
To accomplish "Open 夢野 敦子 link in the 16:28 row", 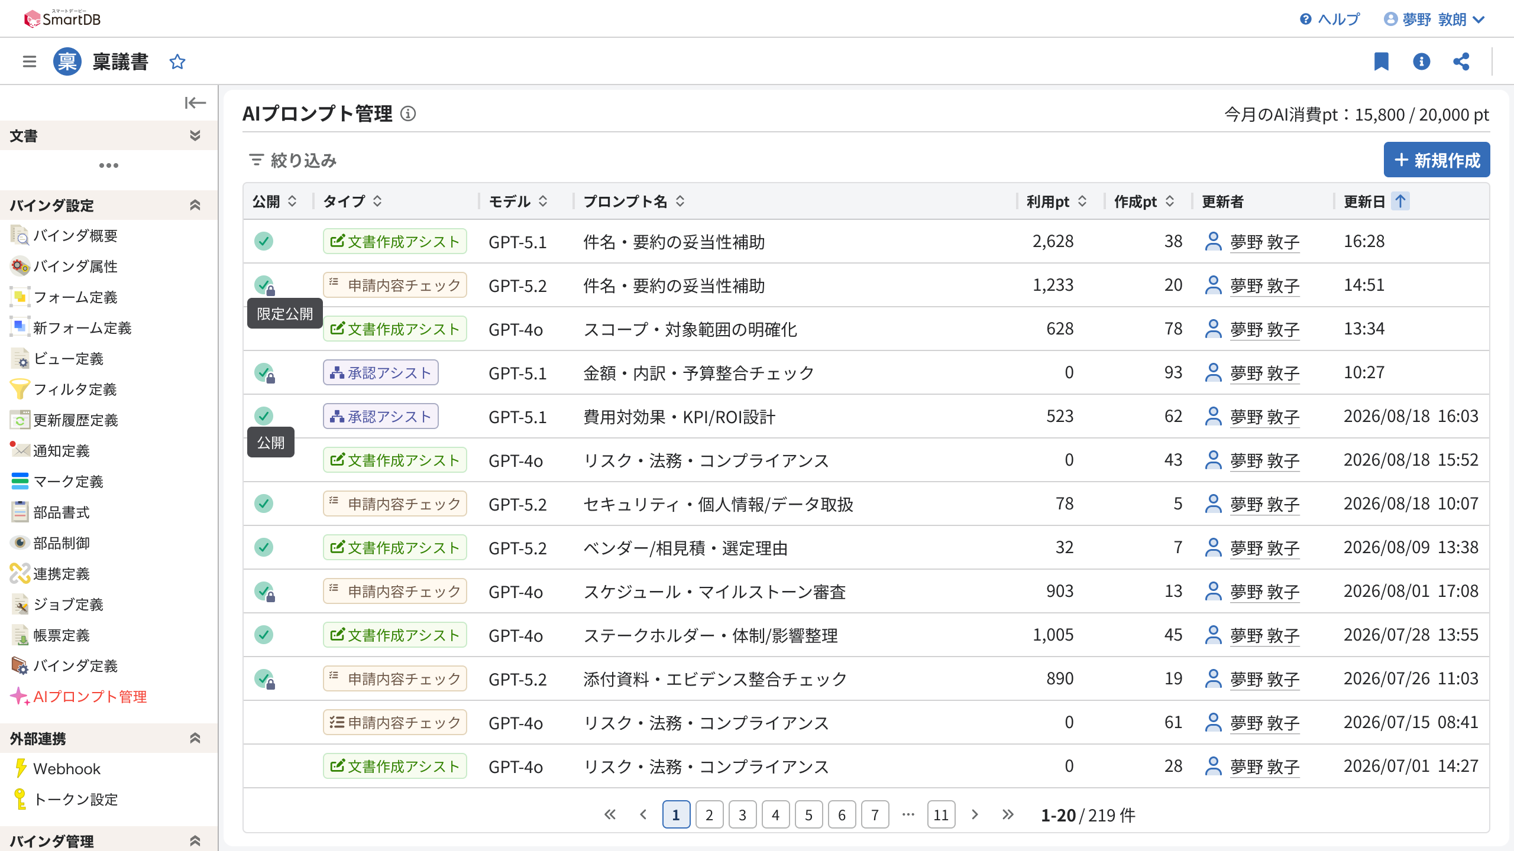I will [1264, 242].
